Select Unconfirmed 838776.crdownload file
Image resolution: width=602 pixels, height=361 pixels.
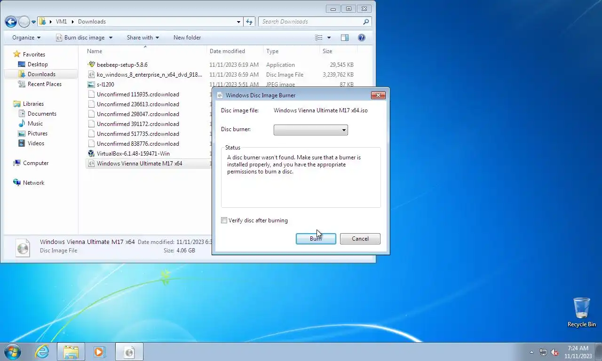click(x=138, y=144)
